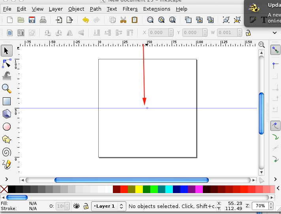281x214 pixels.
Task: Select the Node edit tool
Action: [x=7, y=63]
